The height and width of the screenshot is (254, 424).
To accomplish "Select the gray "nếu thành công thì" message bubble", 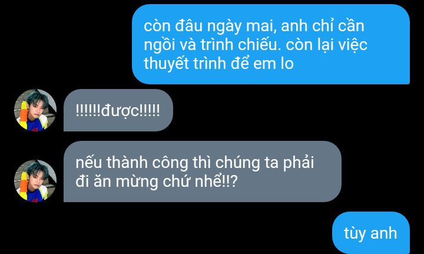I will coord(202,171).
